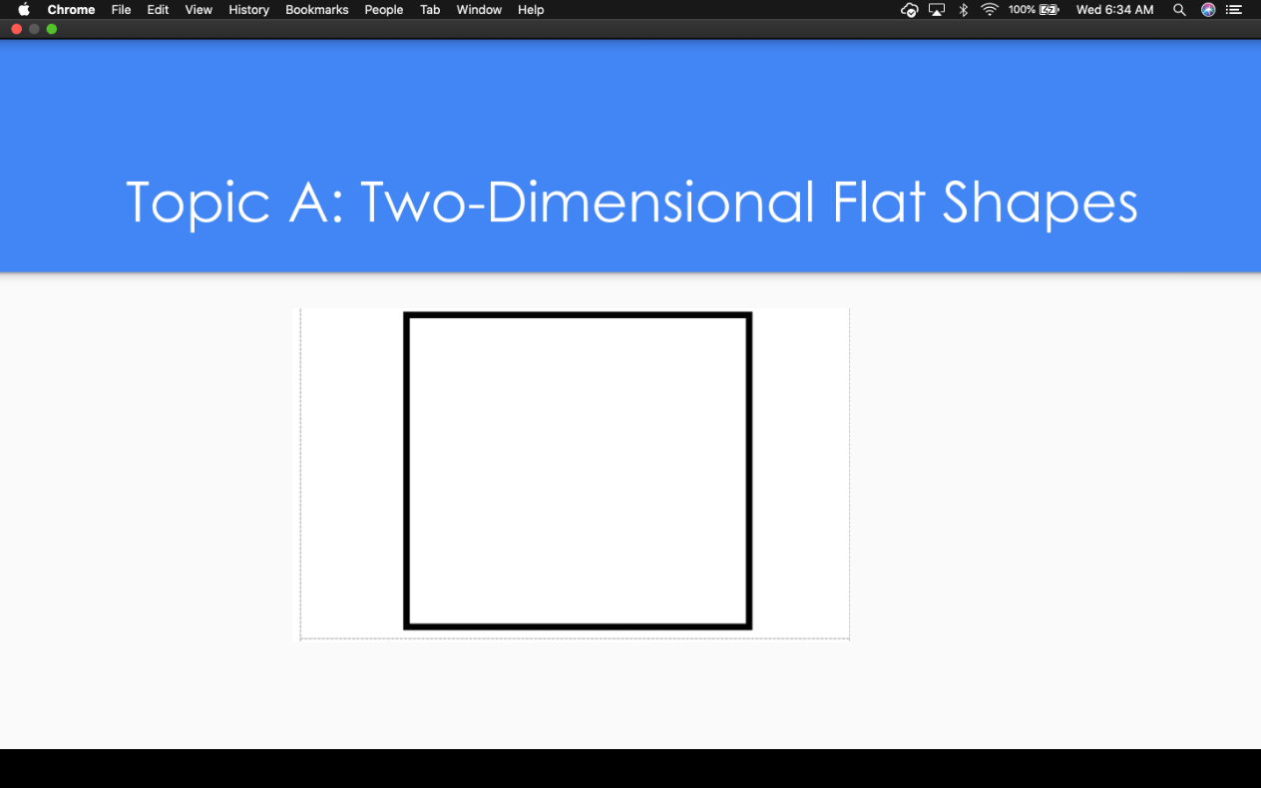Click the clock showing Wed 6:34 AM
Viewport: 1261px width, 788px height.
pos(1115,10)
